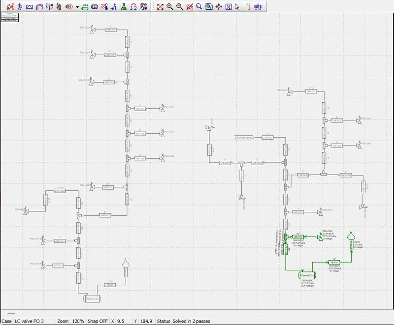Select the green flare tip on the right
This screenshot has height=325, width=394.
tap(351, 236)
